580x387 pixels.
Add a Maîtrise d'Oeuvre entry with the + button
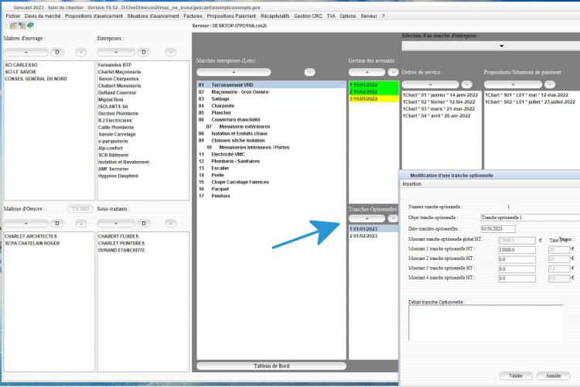tap(26, 224)
